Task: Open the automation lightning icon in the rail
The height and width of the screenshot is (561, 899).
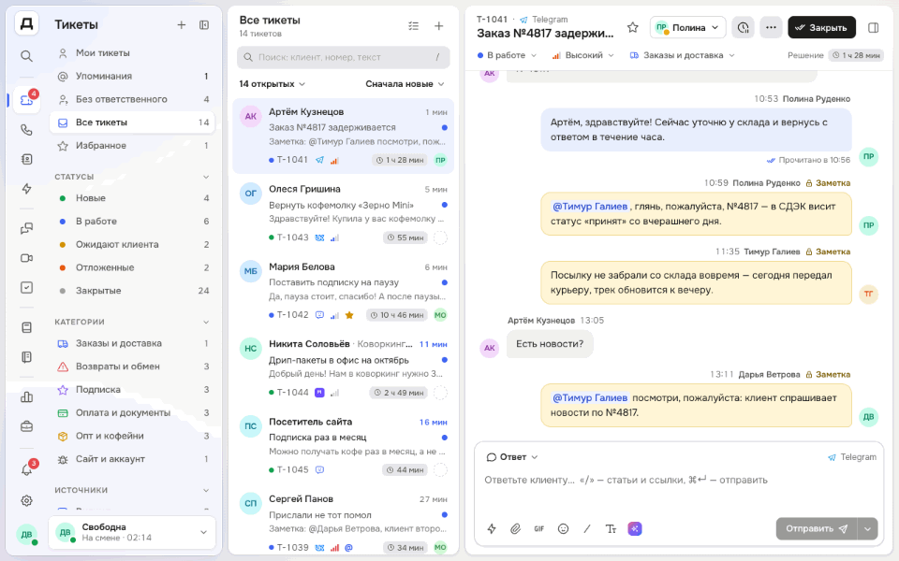Action: pos(26,189)
